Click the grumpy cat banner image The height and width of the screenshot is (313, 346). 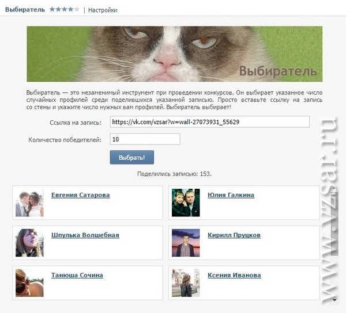175,54
